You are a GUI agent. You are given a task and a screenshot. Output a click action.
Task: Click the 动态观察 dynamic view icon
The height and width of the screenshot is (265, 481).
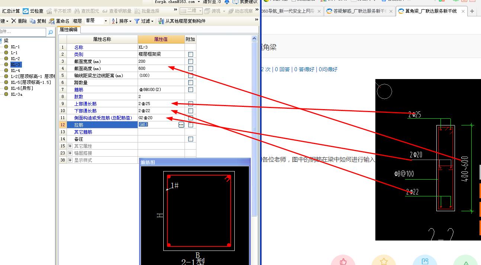231,11
